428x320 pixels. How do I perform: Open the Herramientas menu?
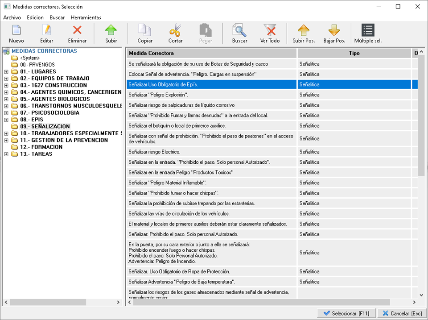tap(86, 17)
